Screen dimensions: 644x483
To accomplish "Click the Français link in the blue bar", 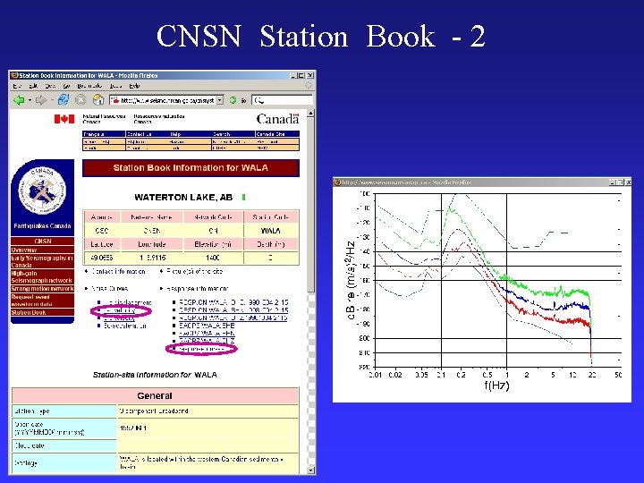I will 95,134.
